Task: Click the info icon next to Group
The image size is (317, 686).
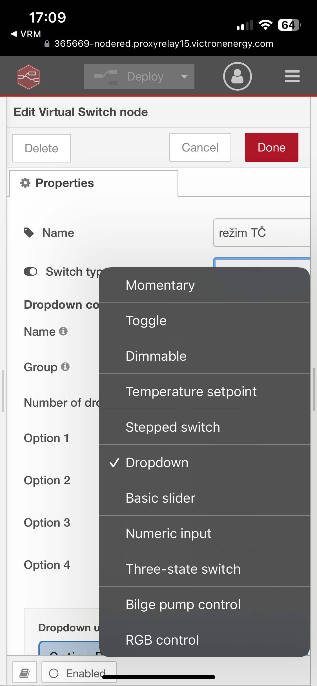Action: tap(65, 367)
